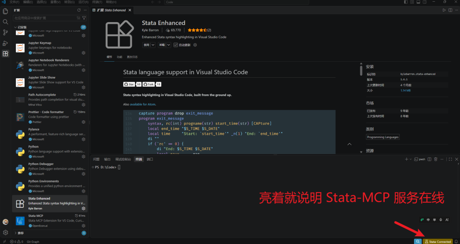Toggle half-width mode in IME toolbar
The width and height of the screenshot is (460, 244).
[x=434, y=220]
